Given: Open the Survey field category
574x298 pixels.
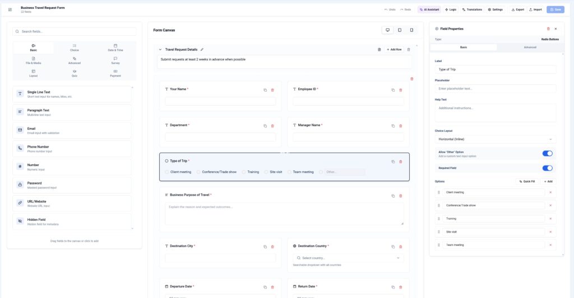Looking at the screenshot, I should pos(115,60).
